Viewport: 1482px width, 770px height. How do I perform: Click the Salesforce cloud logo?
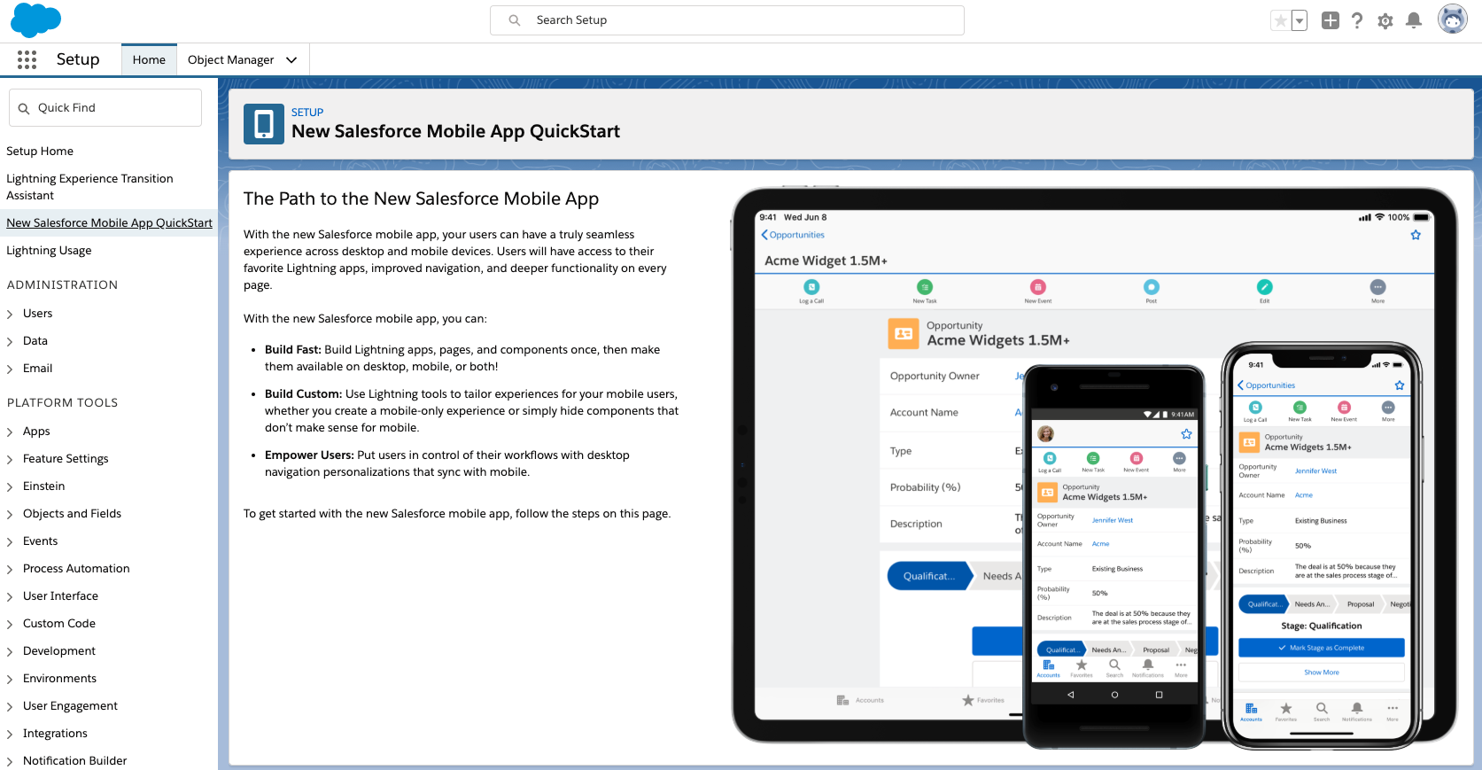point(35,20)
